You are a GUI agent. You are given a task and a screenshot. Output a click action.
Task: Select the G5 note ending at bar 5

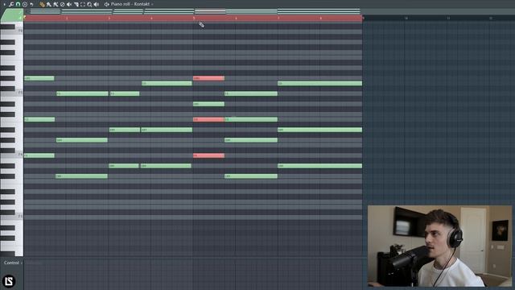pos(167,84)
